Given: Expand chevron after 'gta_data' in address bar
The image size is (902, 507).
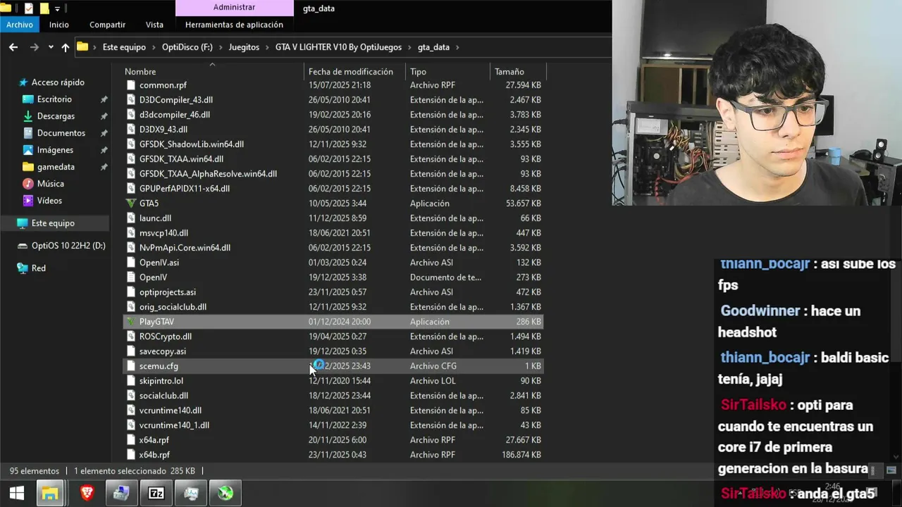Looking at the screenshot, I should pos(457,47).
